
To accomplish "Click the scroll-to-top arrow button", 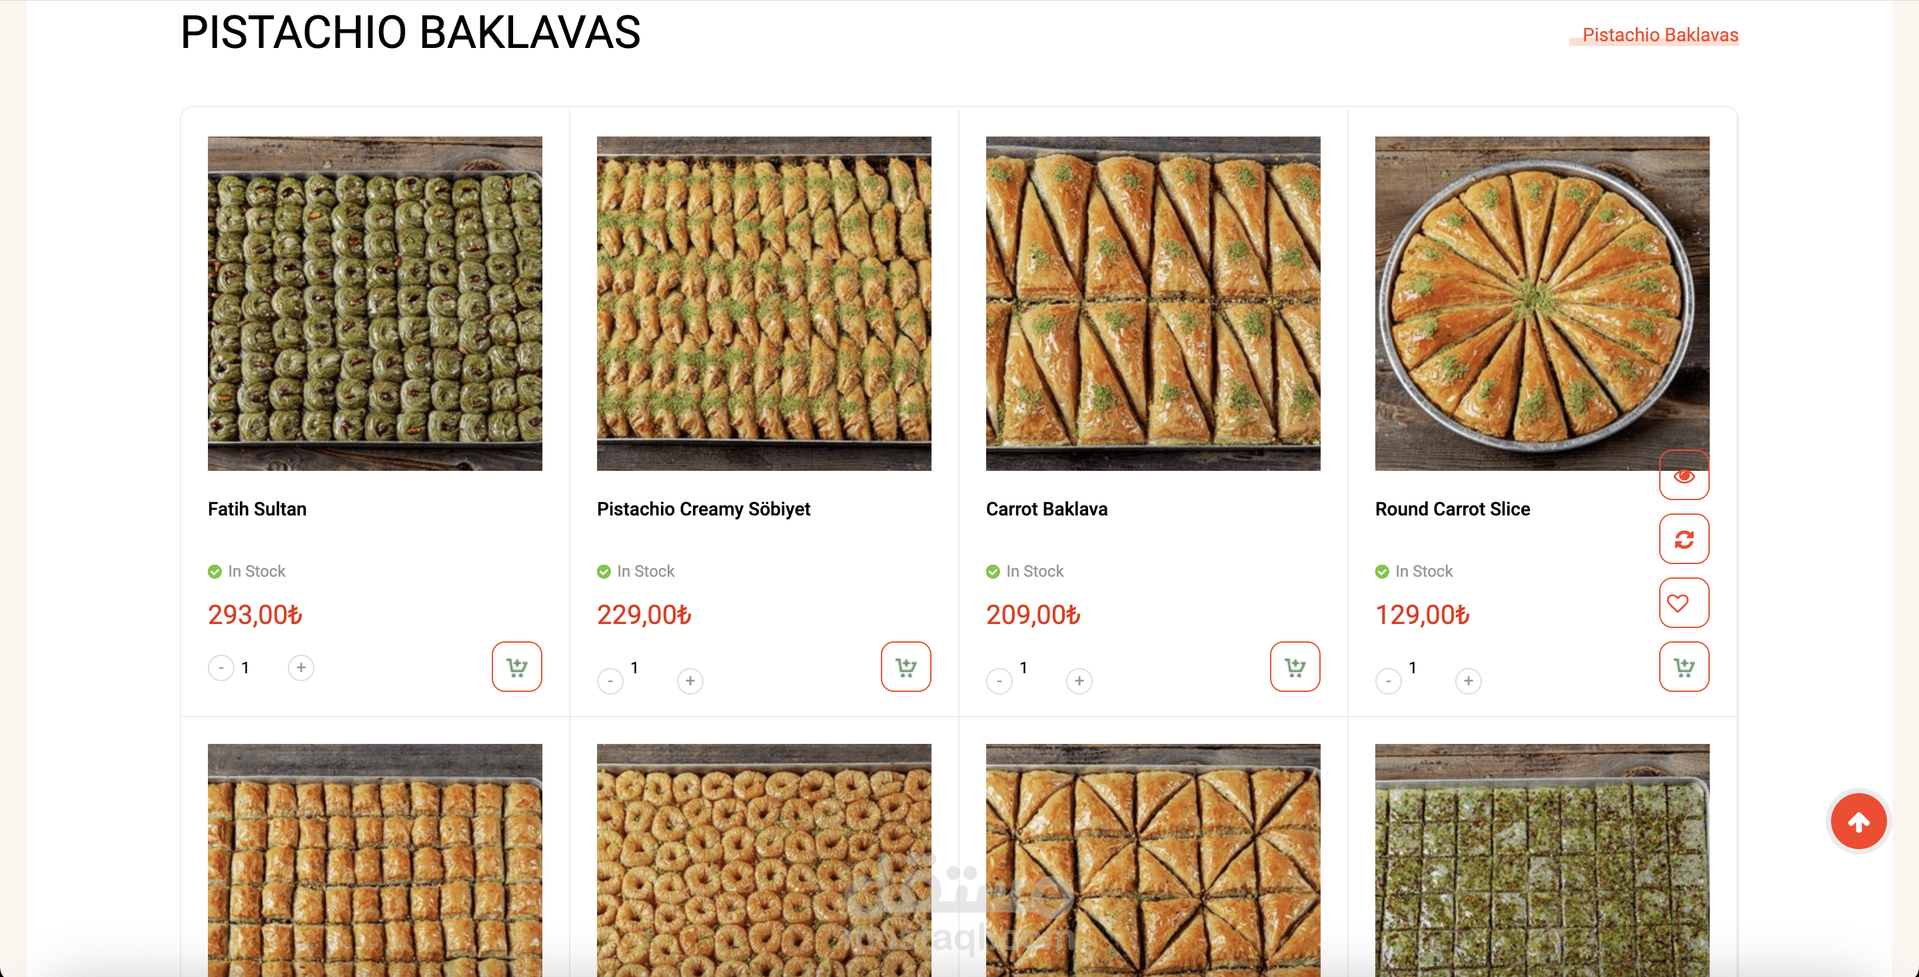I will 1858,821.
